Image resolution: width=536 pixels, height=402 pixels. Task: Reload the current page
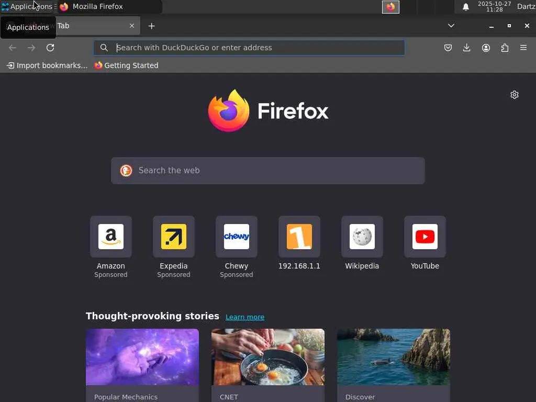coord(50,48)
